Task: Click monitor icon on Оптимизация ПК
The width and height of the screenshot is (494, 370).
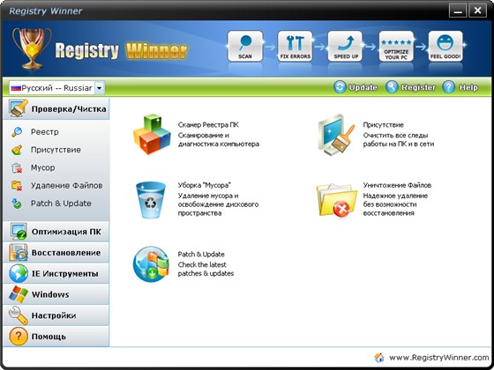Action: 19,232
